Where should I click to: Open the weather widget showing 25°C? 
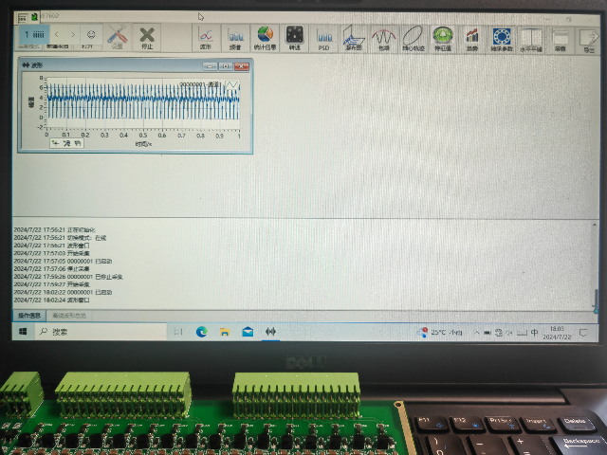click(x=439, y=333)
